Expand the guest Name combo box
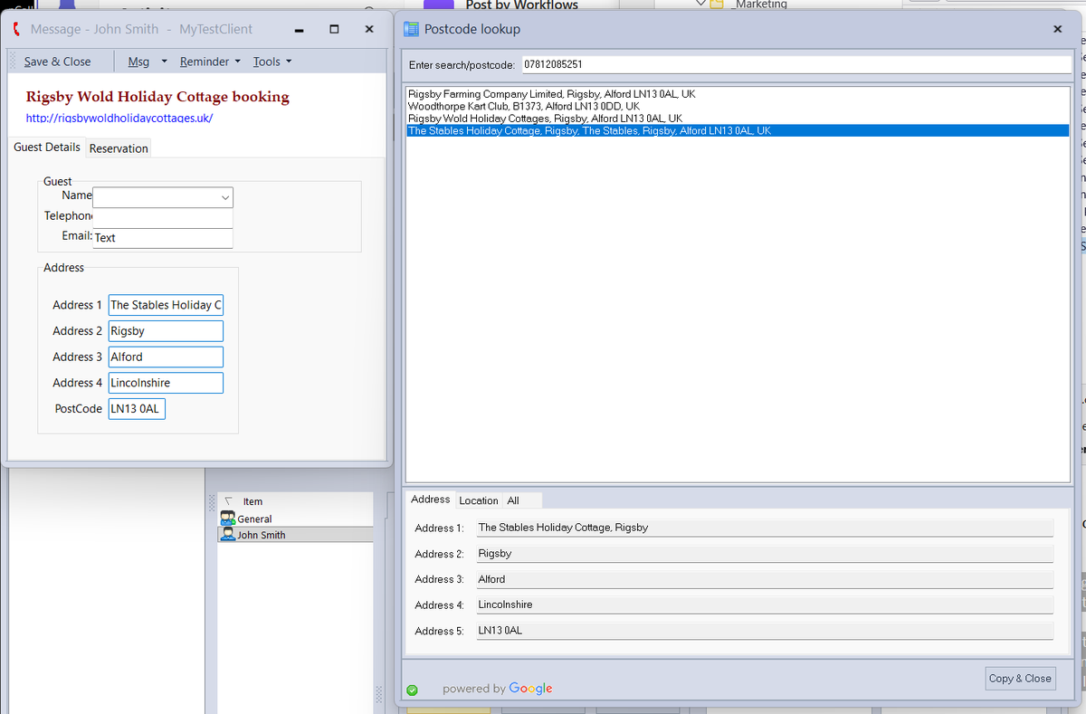 pyautogui.click(x=224, y=196)
